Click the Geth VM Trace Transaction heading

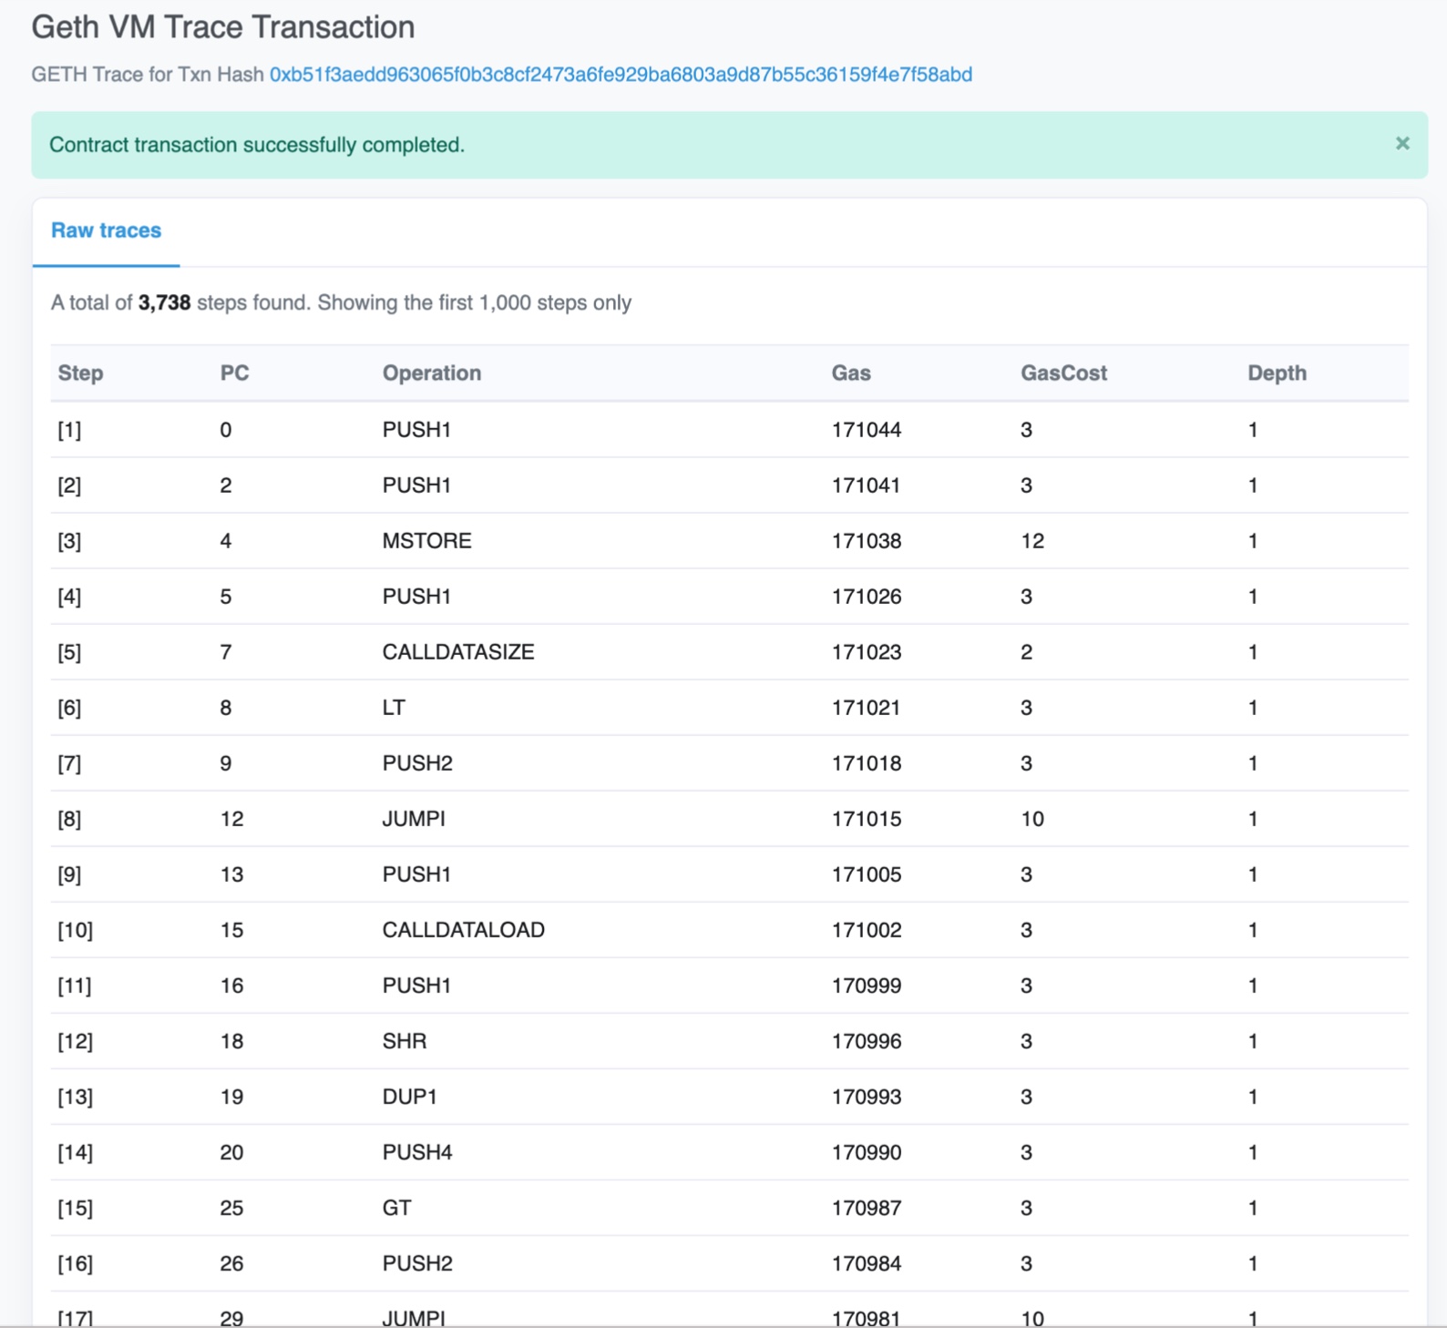[x=223, y=27]
